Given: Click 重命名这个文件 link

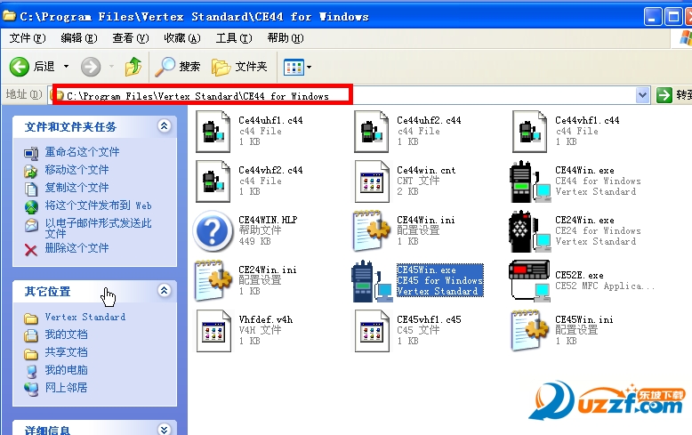Looking at the screenshot, I should (82, 152).
